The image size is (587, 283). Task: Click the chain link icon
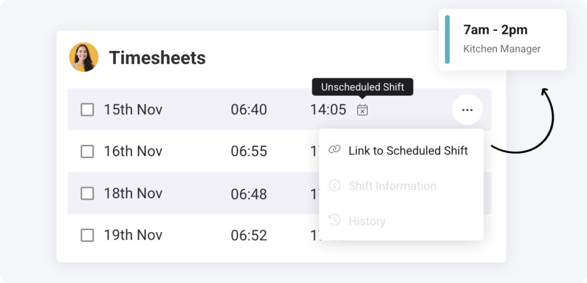(334, 150)
